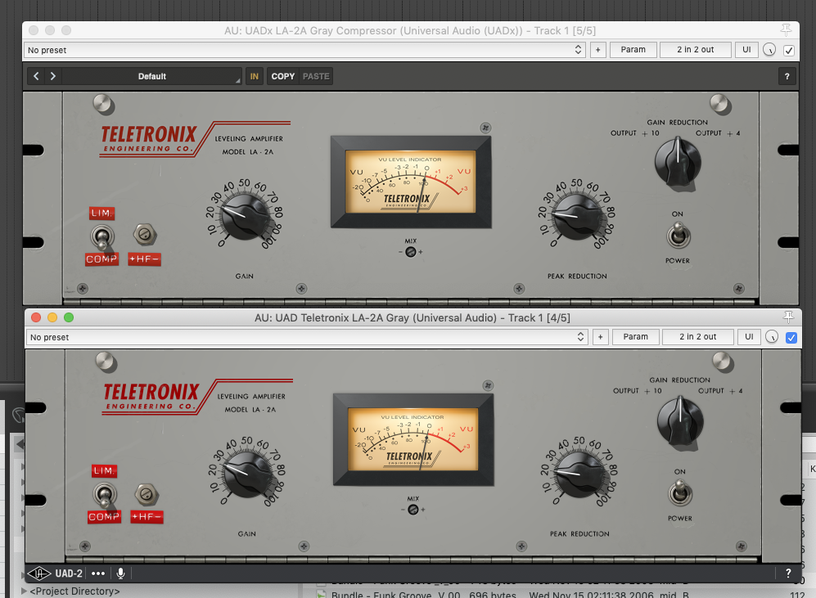Open UADx plugin help question mark
Viewport: 816px width, 598px height.
[x=787, y=76]
